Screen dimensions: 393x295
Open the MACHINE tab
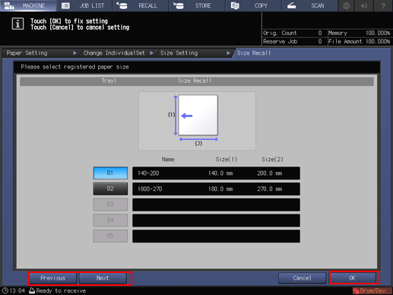point(28,5)
